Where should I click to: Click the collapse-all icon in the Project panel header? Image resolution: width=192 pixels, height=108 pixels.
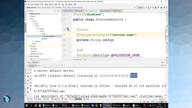tap(55, 11)
